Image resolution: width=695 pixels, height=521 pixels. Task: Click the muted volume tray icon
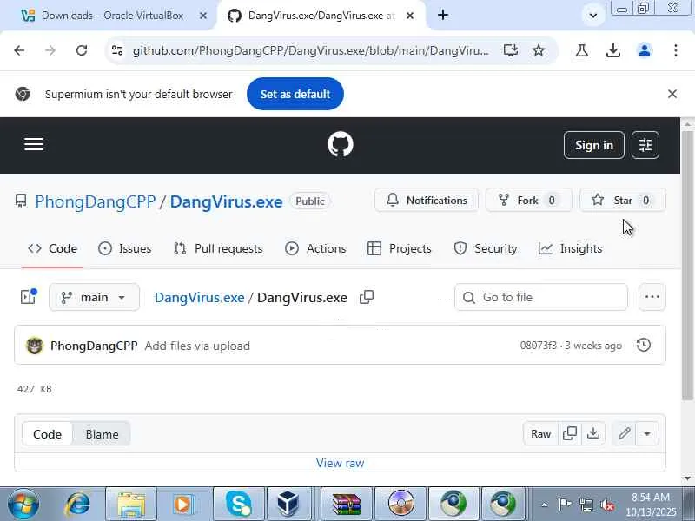(x=607, y=505)
